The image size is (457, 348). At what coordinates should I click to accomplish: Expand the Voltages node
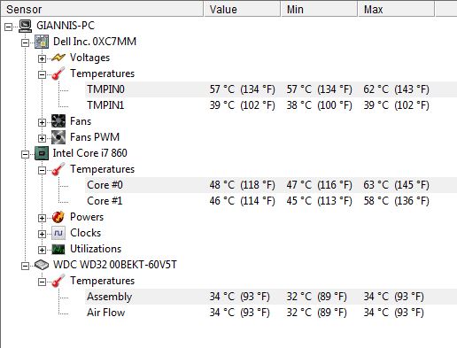pos(42,58)
